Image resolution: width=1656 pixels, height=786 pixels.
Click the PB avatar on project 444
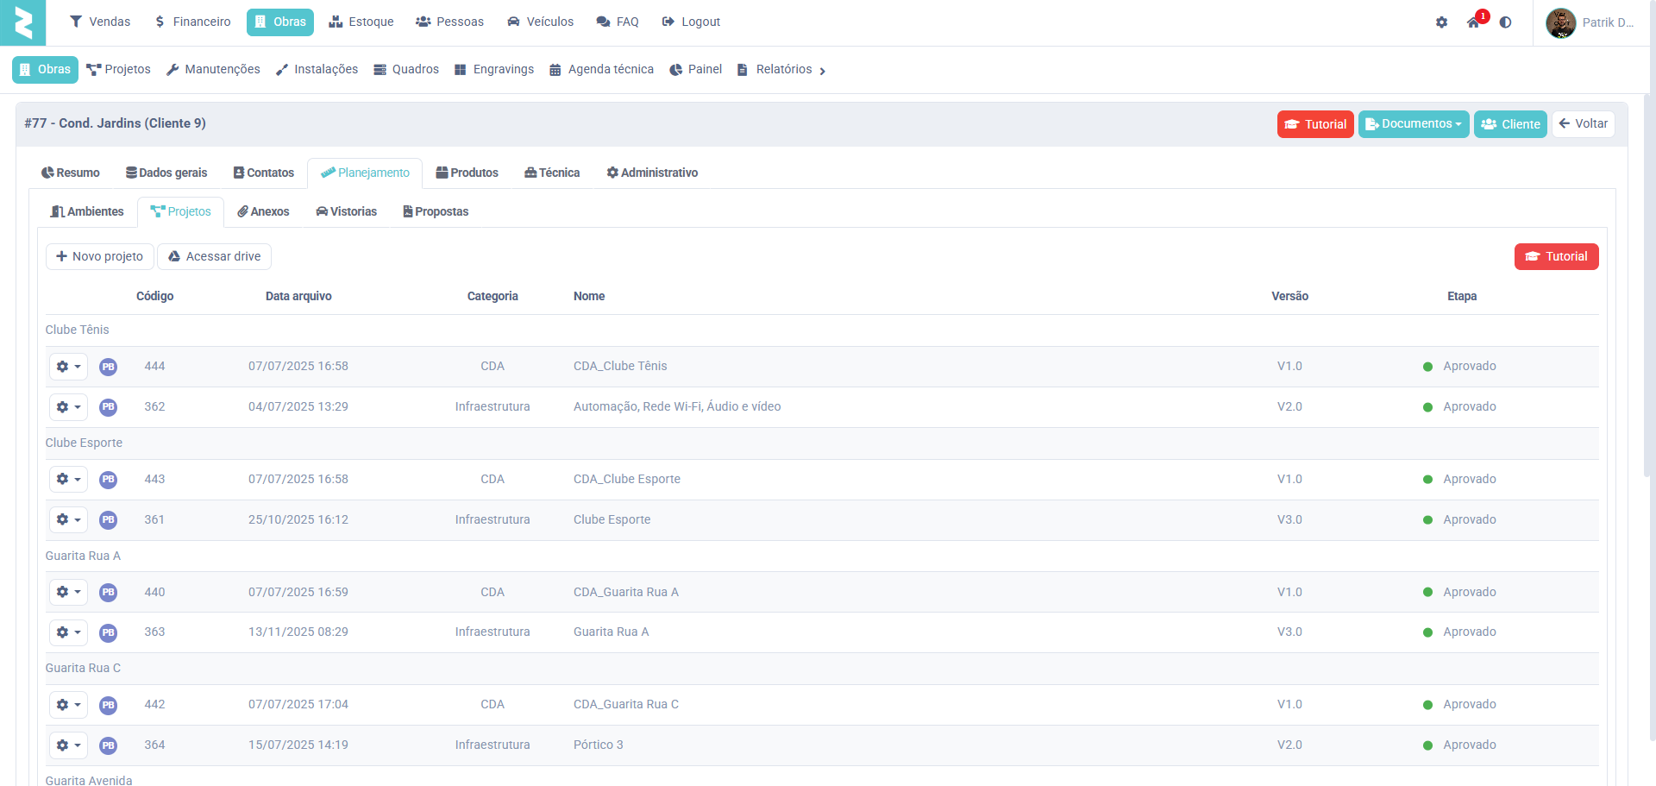coord(108,367)
